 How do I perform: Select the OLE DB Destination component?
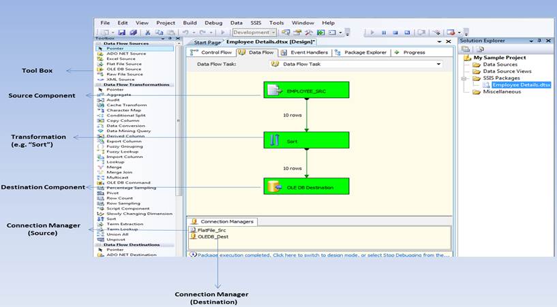pos(306,186)
